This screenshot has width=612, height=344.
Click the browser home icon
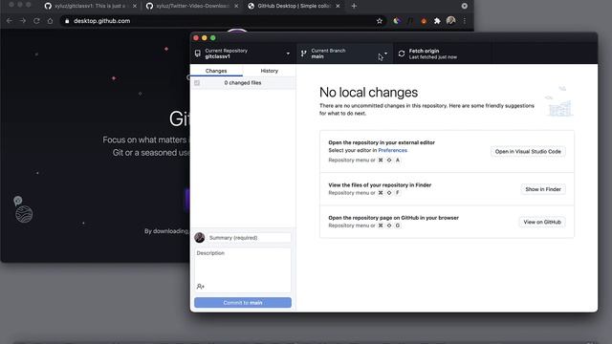pos(50,21)
